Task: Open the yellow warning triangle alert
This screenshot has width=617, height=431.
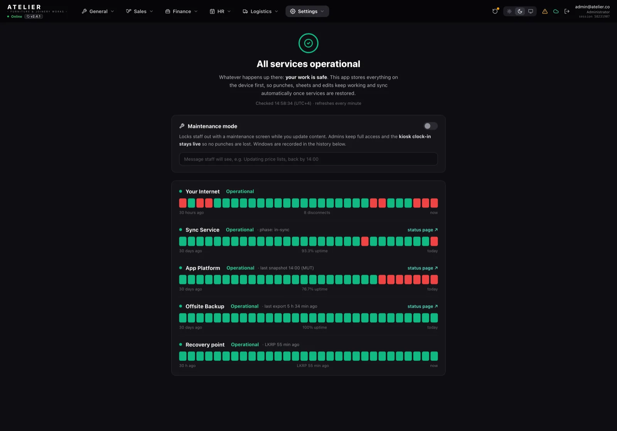Action: point(545,11)
